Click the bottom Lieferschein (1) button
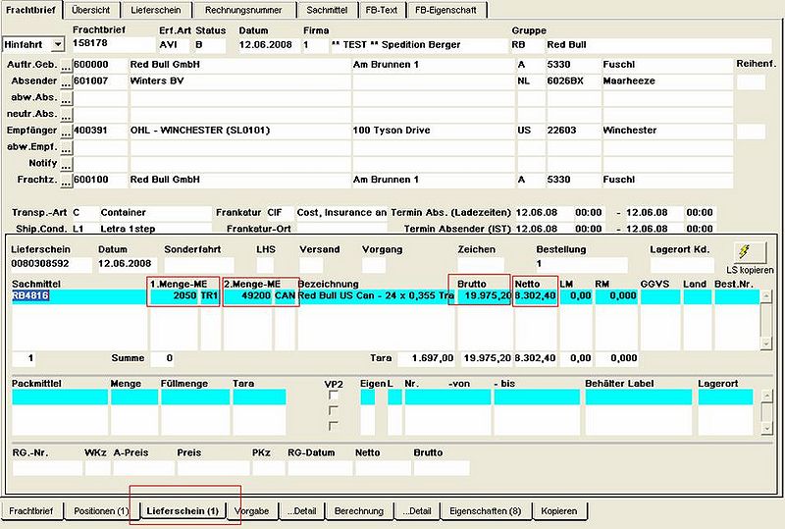Viewport: 785px width, 529px height. (x=183, y=511)
